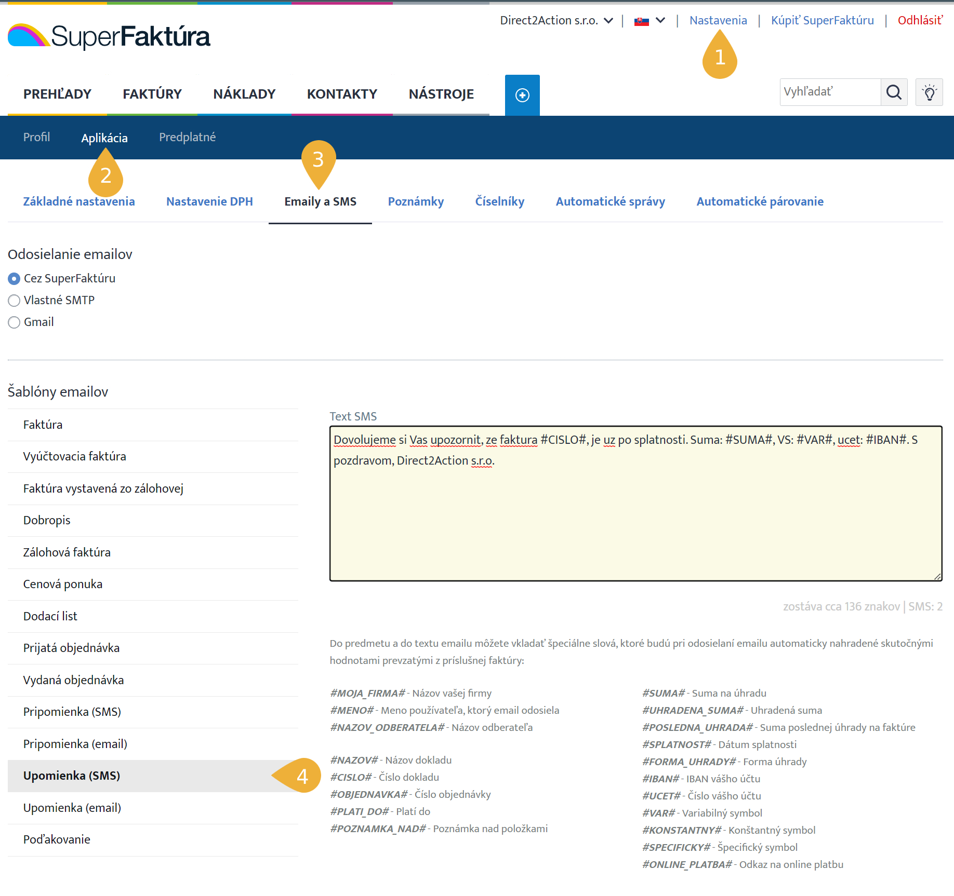This screenshot has height=896, width=954.
Task: Select Gmail radio option
Action: point(14,322)
